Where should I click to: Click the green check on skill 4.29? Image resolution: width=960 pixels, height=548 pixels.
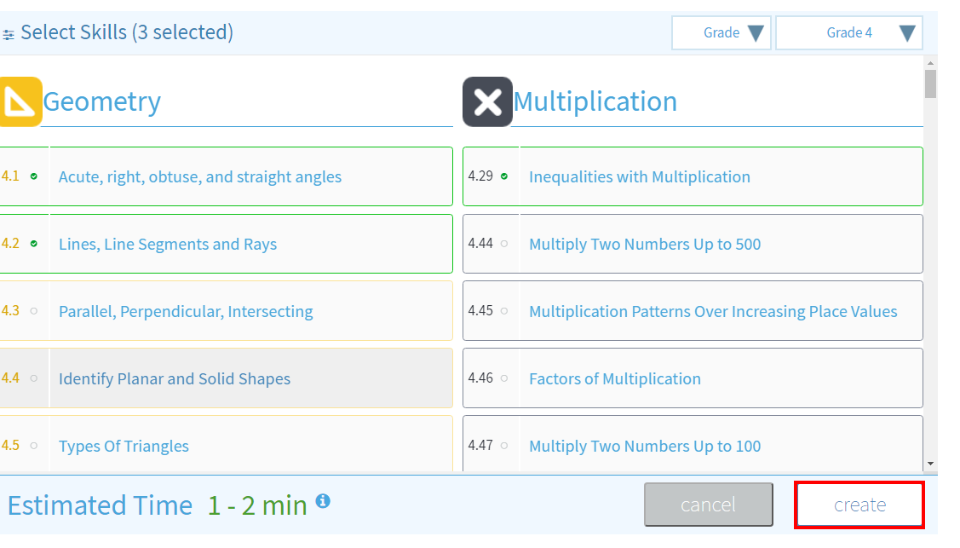pyautogui.click(x=504, y=176)
